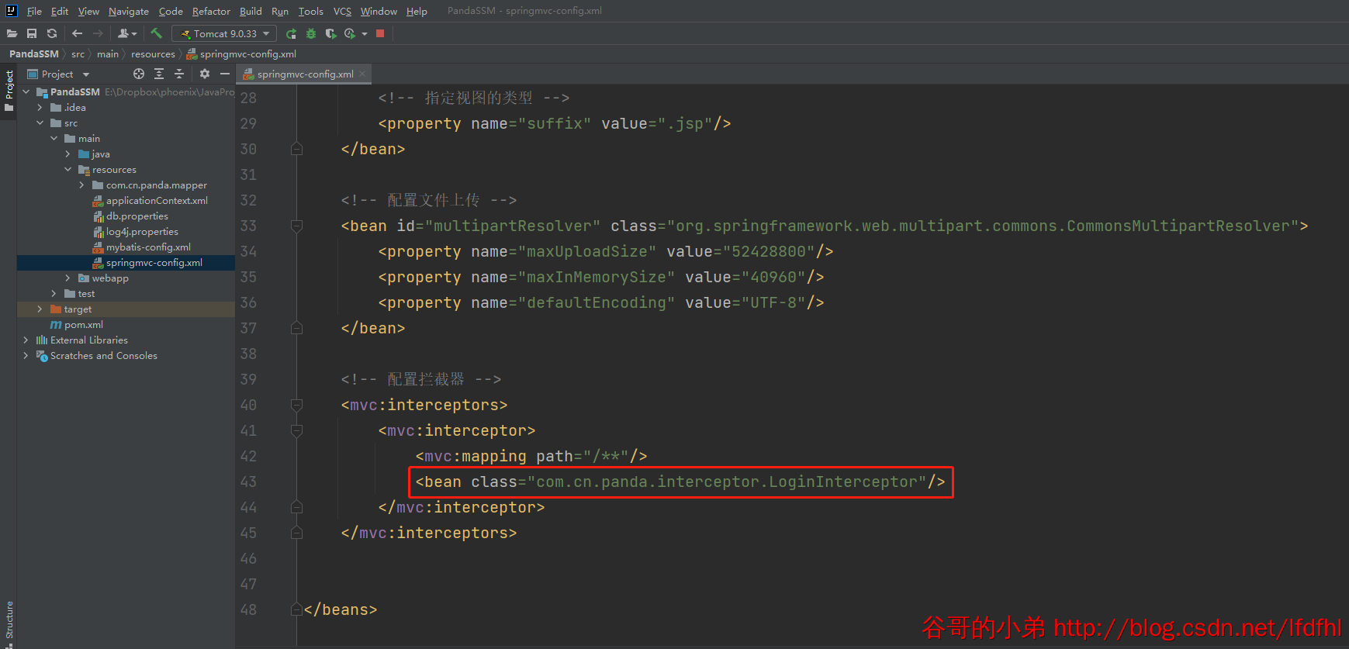Navigate back with the left arrow
Screen dimensions: 1349x649
[77, 33]
